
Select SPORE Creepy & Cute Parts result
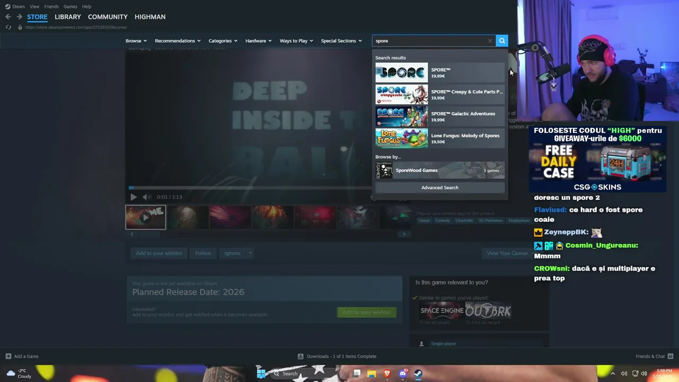[440, 94]
